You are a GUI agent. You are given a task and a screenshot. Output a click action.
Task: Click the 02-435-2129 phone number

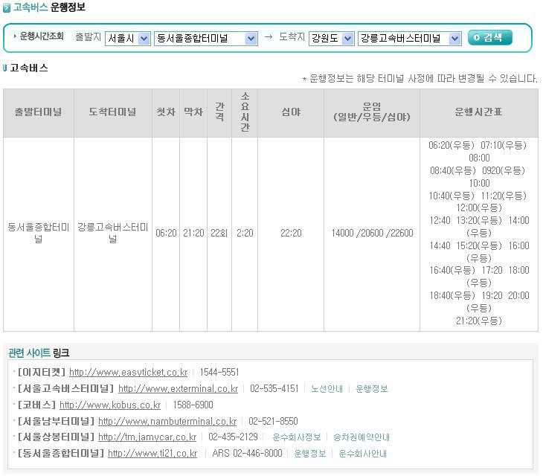(233, 437)
